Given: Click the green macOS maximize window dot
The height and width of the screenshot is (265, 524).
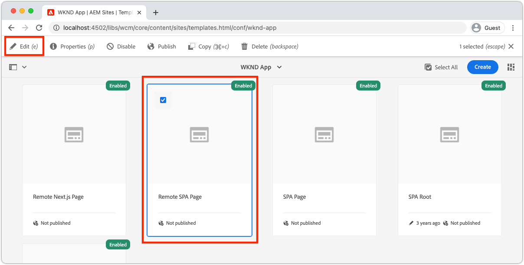Looking at the screenshot, I should pyautogui.click(x=31, y=11).
